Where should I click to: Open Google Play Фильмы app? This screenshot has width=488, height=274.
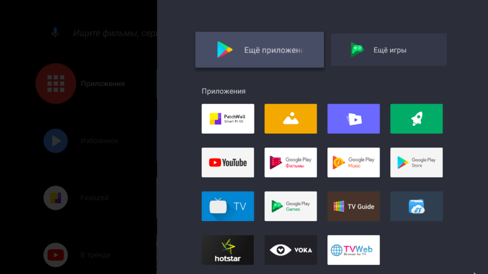pyautogui.click(x=291, y=162)
